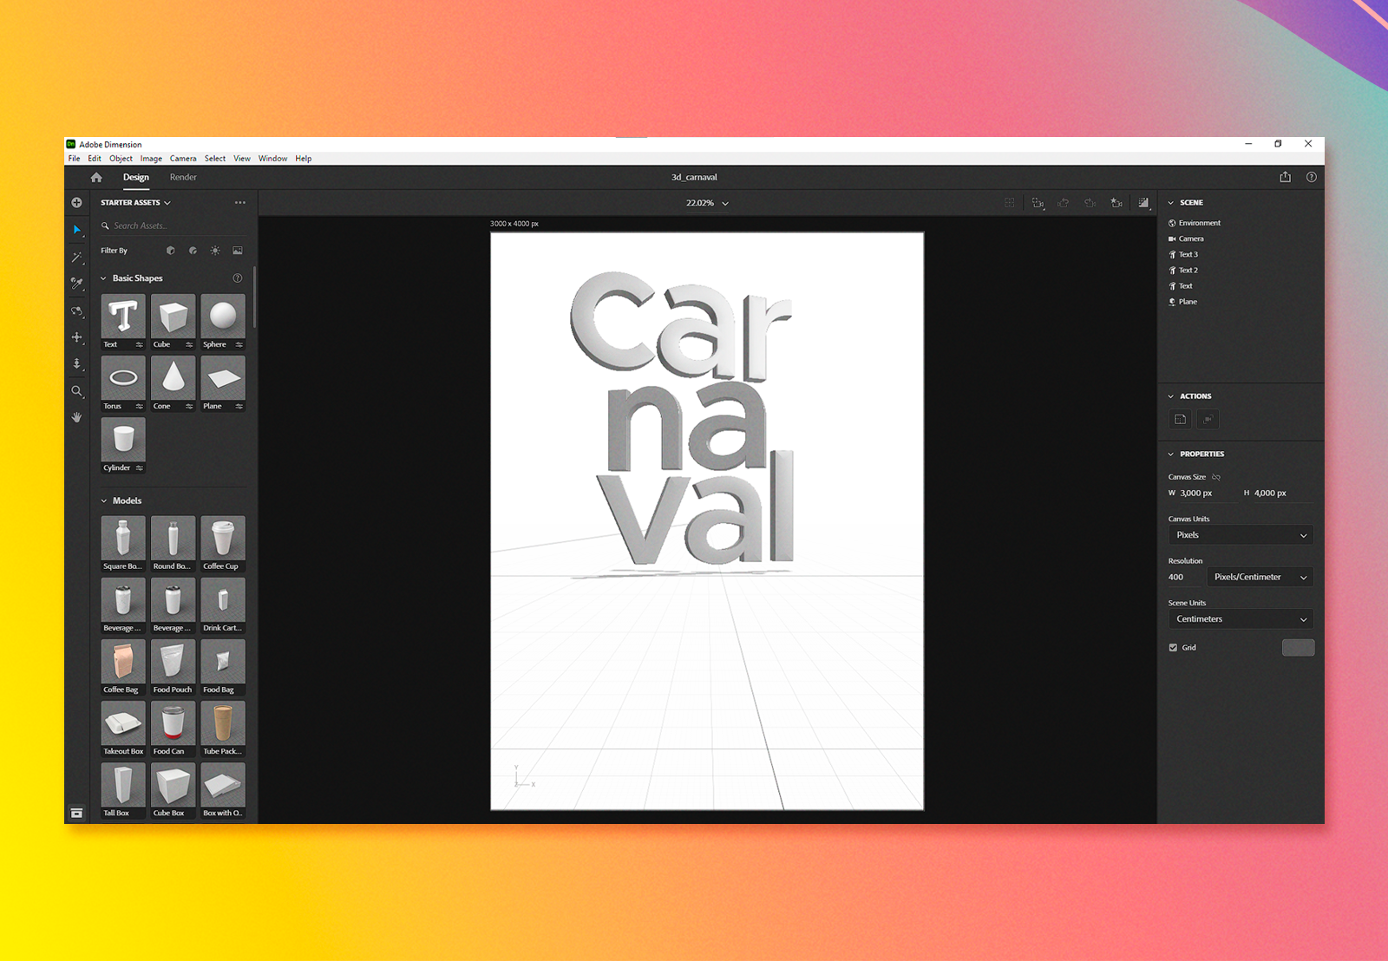Open the Window menu
Image resolution: width=1388 pixels, height=961 pixels.
(x=272, y=159)
